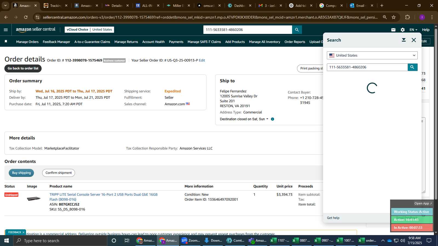
Task: Show hidden system tray icons
Action: [x=383, y=241]
